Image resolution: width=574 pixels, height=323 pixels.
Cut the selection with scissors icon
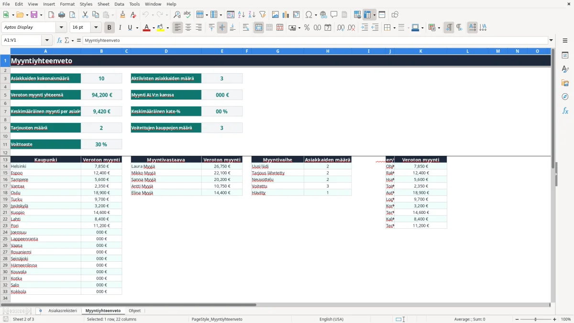pos(85,15)
